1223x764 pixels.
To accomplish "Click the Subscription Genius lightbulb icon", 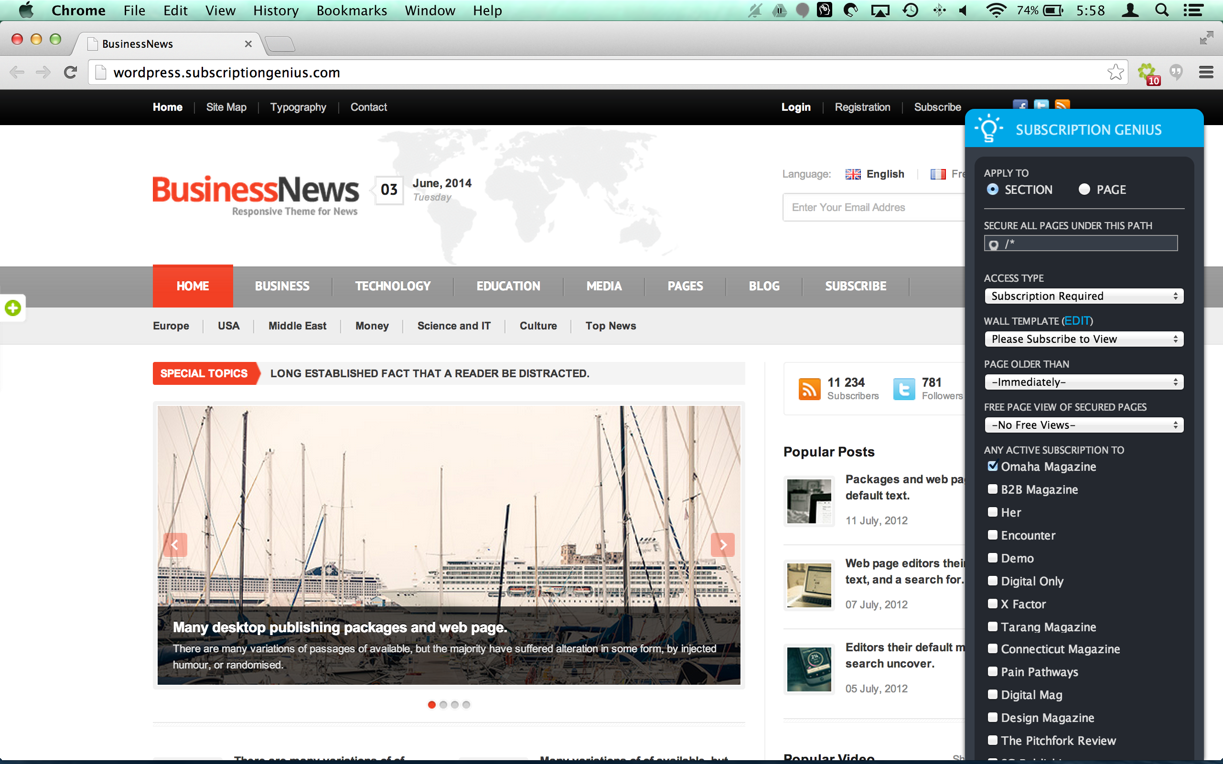I will [x=988, y=128].
